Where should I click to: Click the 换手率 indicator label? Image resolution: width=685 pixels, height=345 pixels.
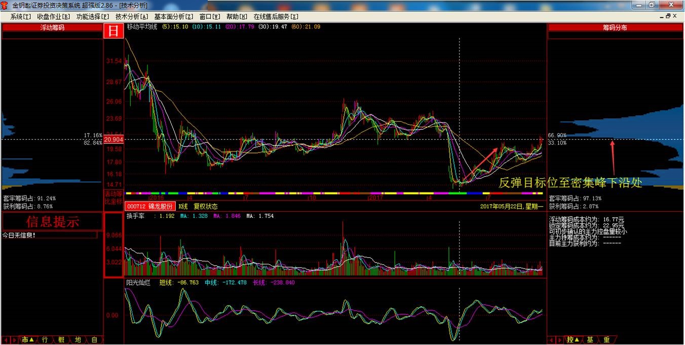point(136,216)
